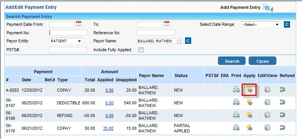302x139 pixels.
Task: Edit/View payment 56-8176
Action: (267, 128)
